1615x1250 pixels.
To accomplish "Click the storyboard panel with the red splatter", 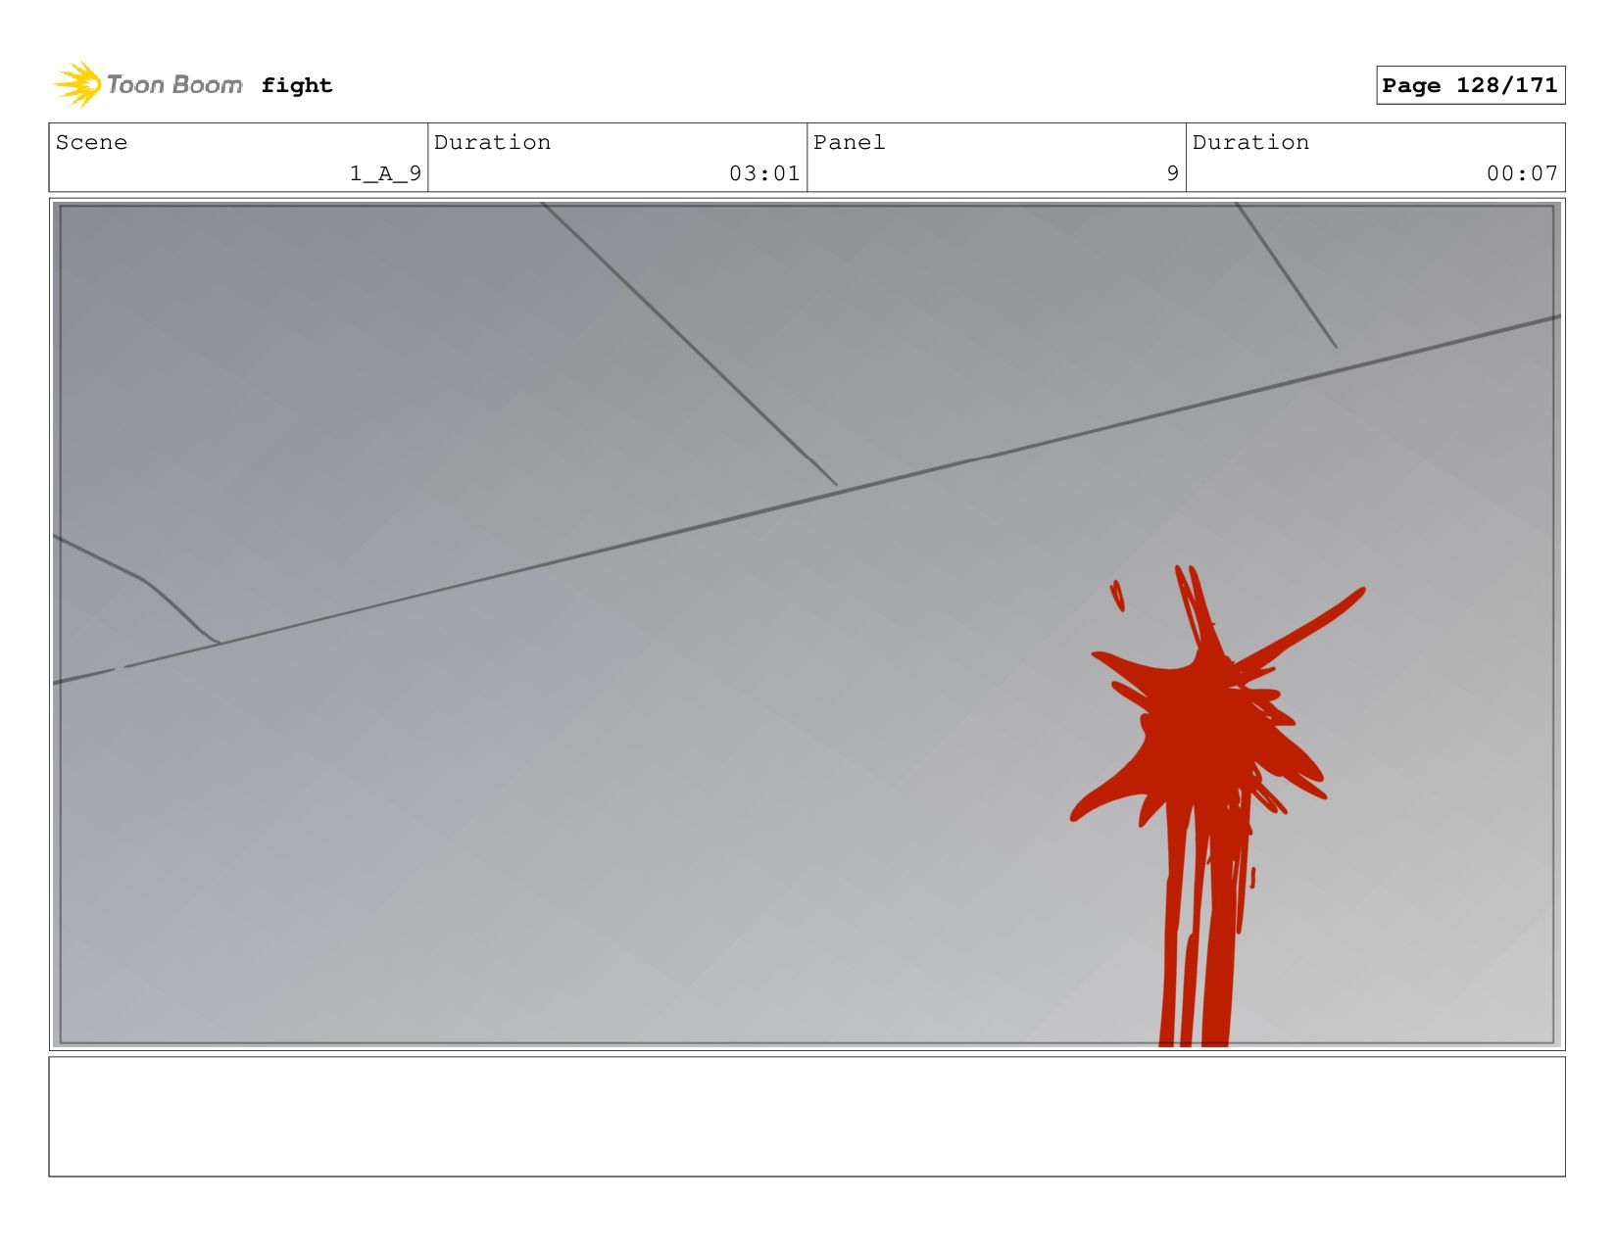I will pyautogui.click(x=807, y=624).
